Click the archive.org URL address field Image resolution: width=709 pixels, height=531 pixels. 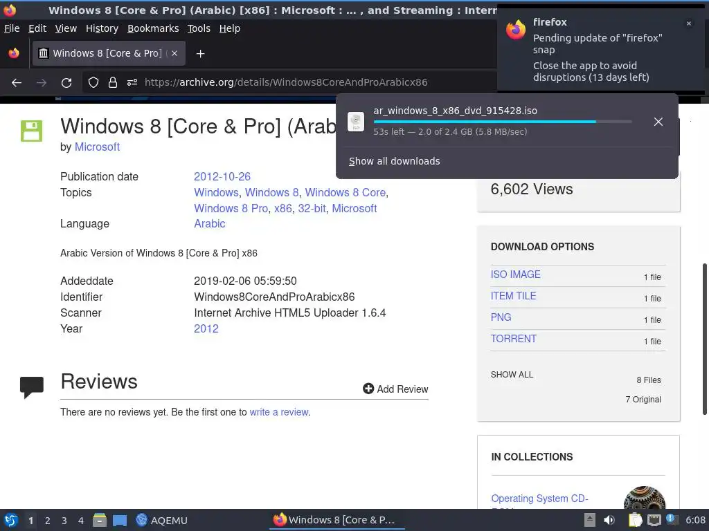(x=286, y=82)
